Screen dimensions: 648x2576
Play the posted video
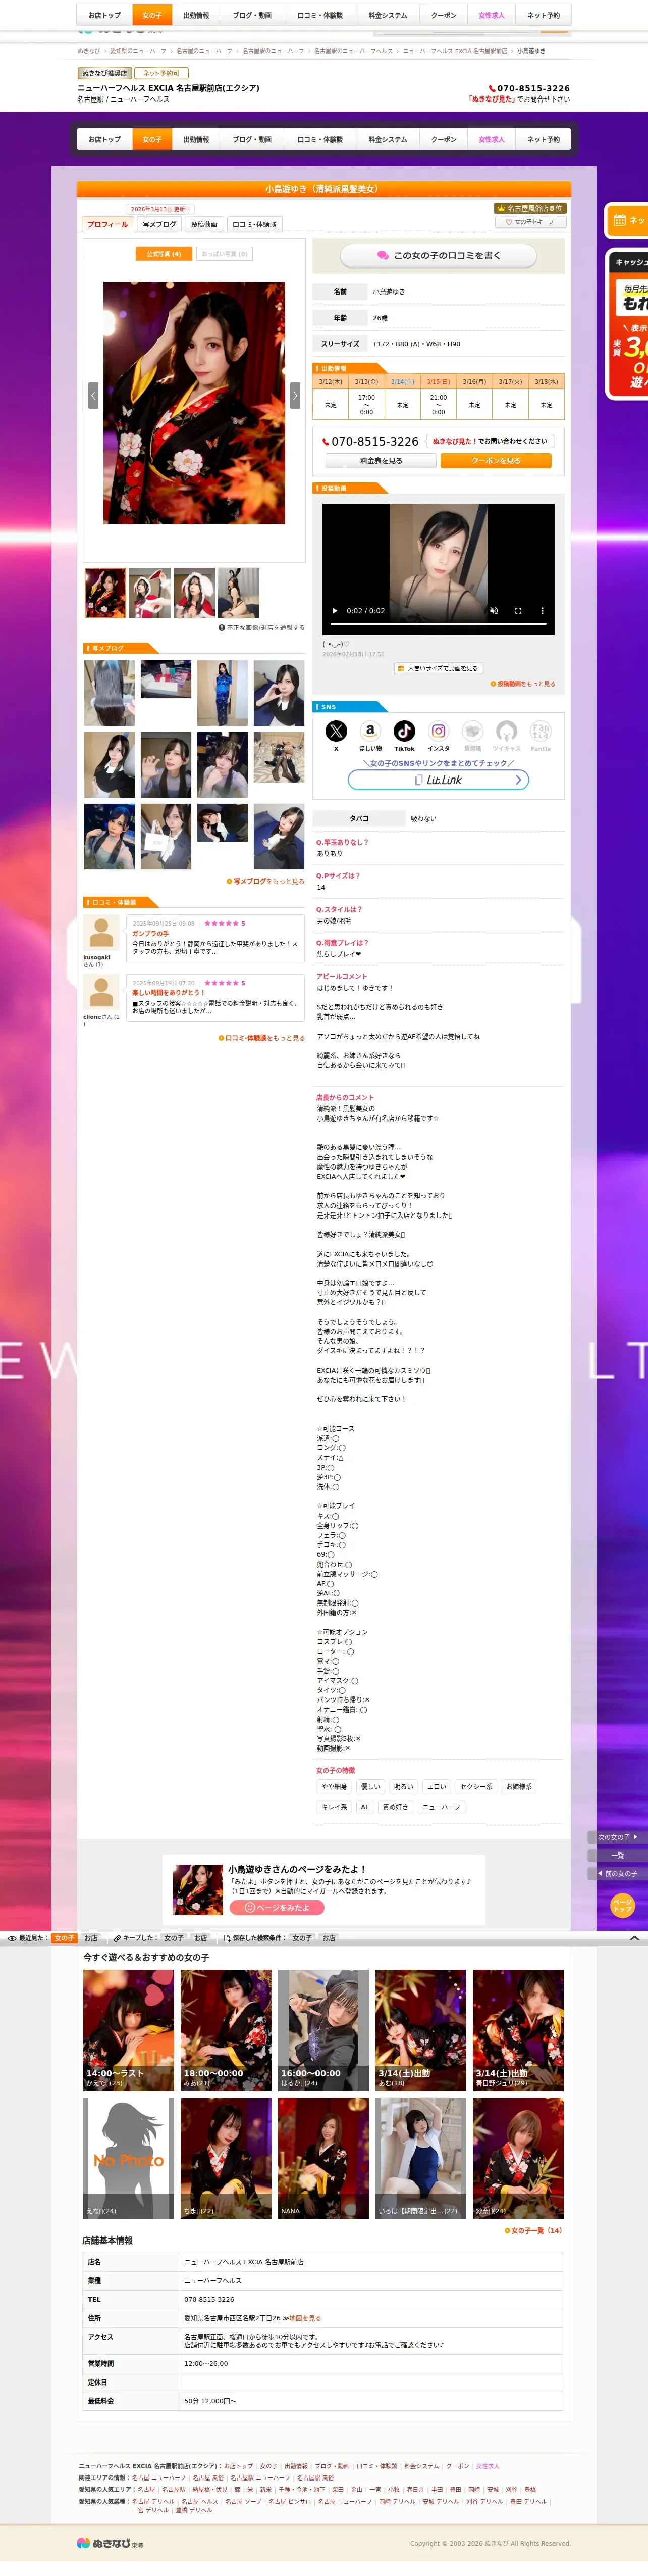pos(335,610)
